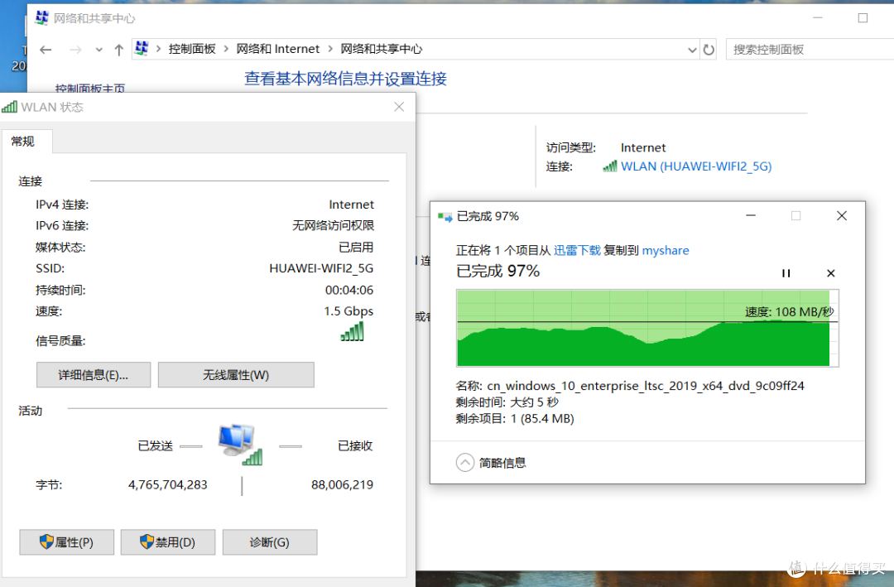Select sent bytes 4,765,704,283
894x587 pixels.
click(x=167, y=484)
